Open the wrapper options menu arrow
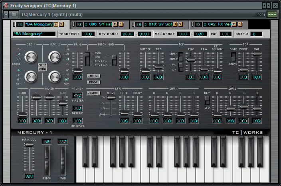The width and height of the screenshot is (281, 186). coord(6,14)
